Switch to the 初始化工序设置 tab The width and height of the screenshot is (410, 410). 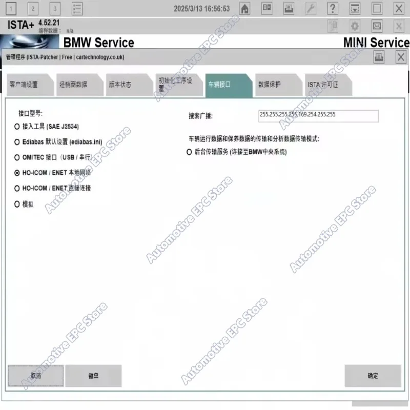(179, 85)
